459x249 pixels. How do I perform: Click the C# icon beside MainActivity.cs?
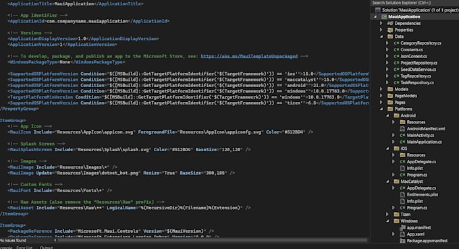402,135
